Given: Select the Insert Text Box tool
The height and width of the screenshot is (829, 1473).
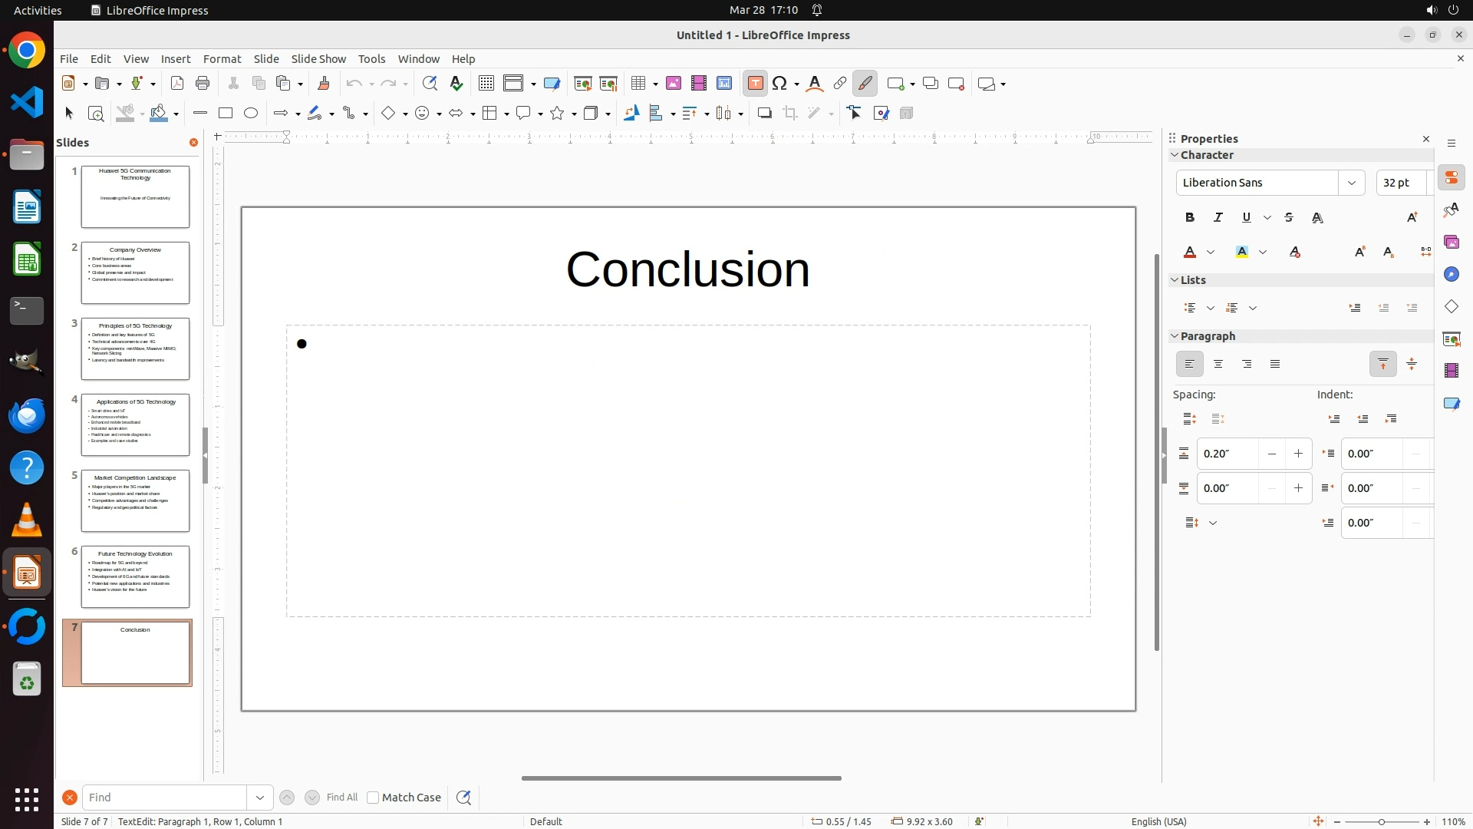Looking at the screenshot, I should [755, 84].
